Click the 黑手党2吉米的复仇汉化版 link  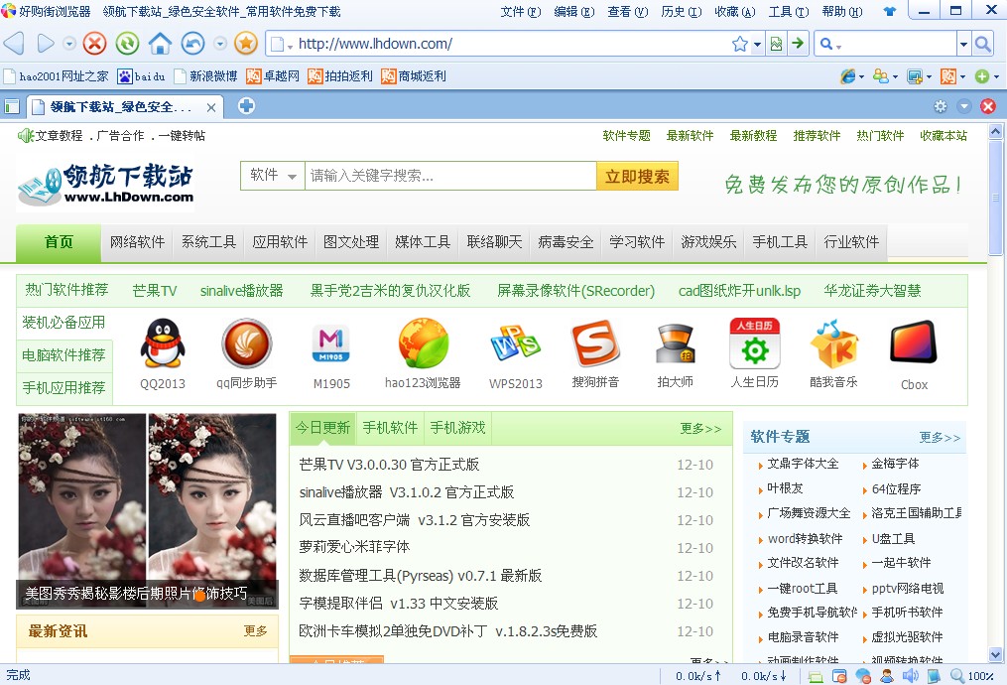click(391, 291)
